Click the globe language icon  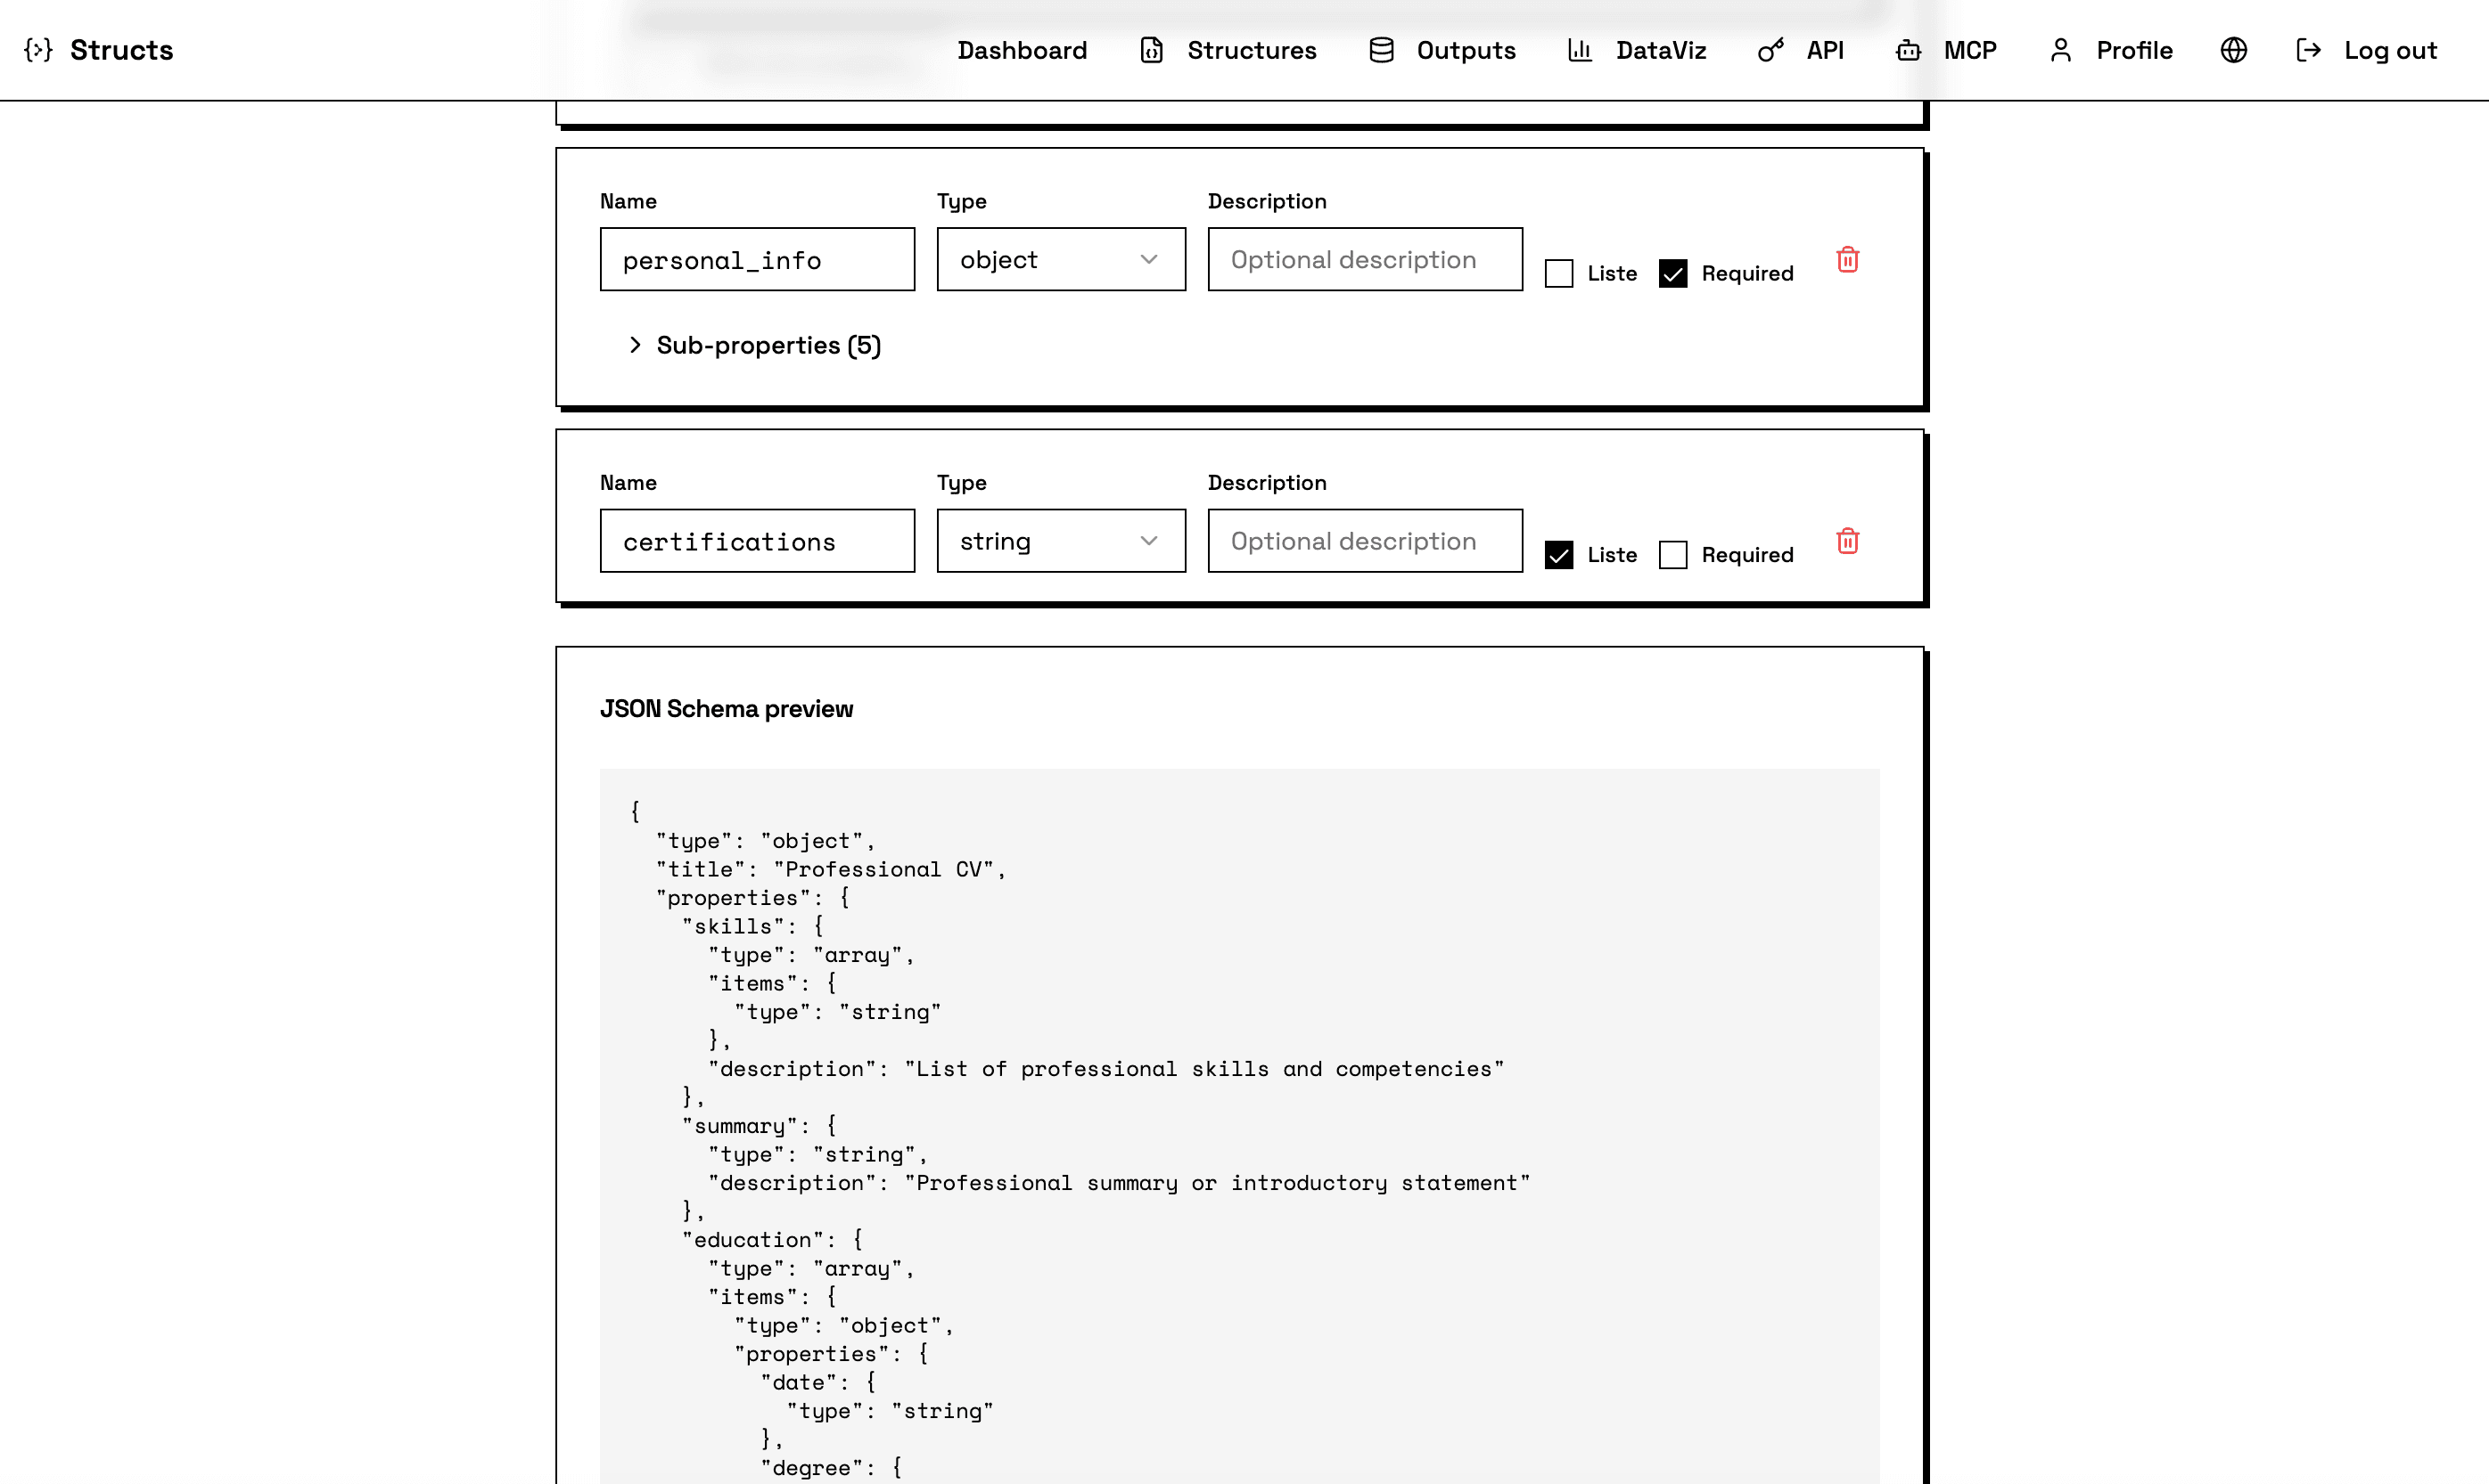coord(2233,49)
